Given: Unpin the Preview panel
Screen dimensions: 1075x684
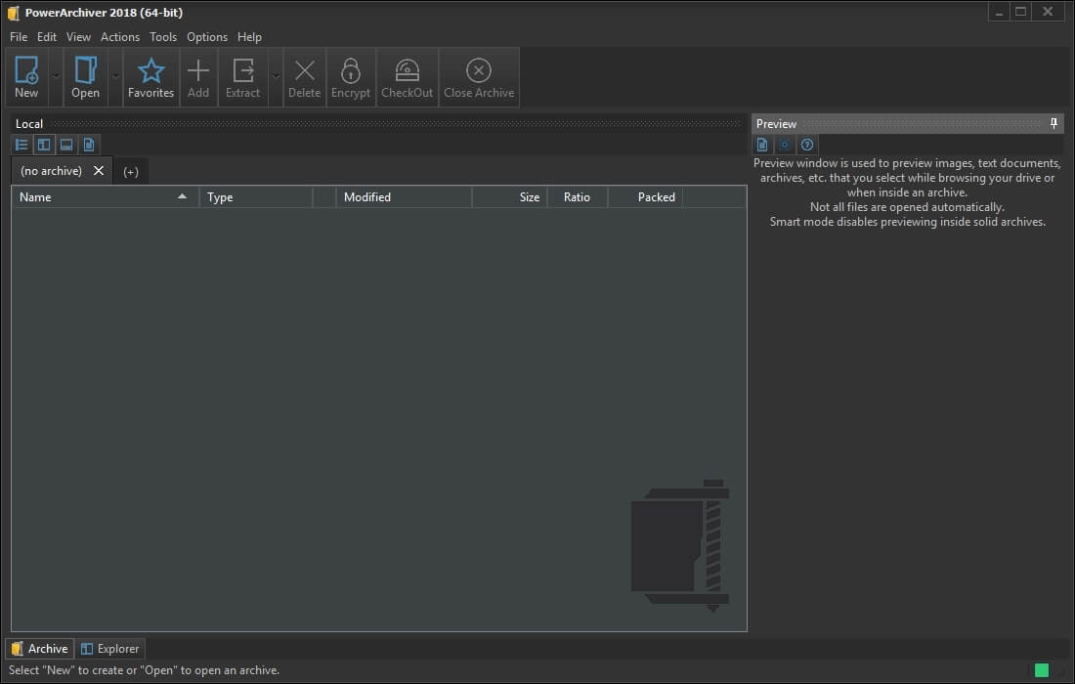Looking at the screenshot, I should pyautogui.click(x=1053, y=123).
